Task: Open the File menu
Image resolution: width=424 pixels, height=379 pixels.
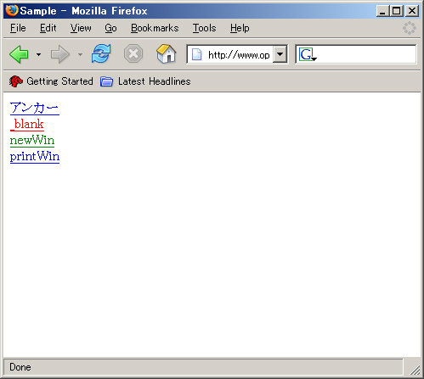Action: (18, 28)
